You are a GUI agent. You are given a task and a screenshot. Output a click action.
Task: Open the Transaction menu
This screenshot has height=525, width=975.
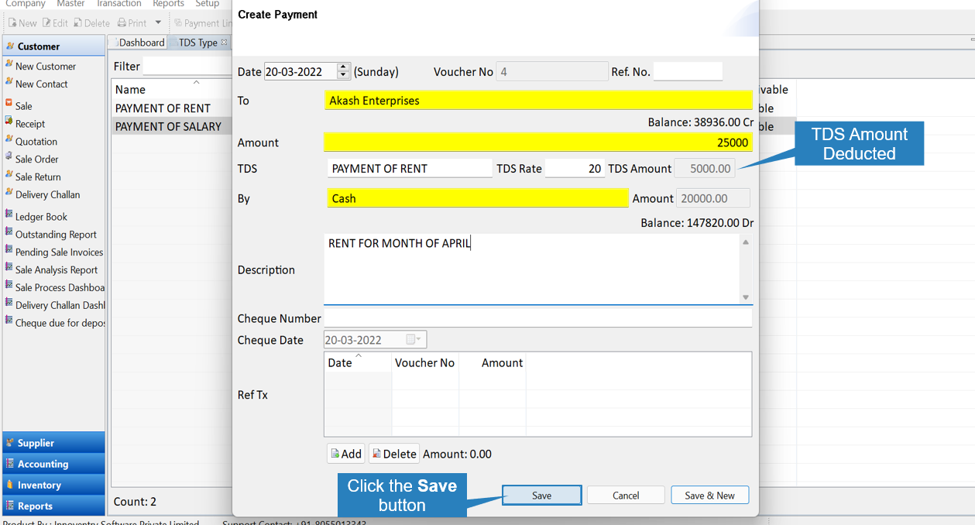pyautogui.click(x=119, y=4)
